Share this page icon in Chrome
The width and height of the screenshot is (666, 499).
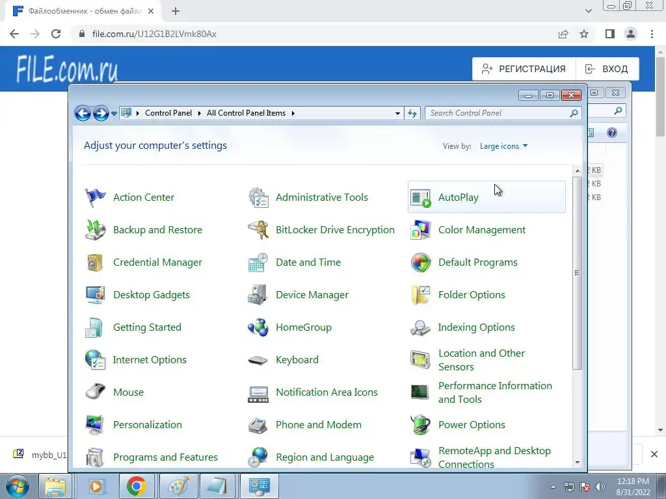[x=563, y=34]
